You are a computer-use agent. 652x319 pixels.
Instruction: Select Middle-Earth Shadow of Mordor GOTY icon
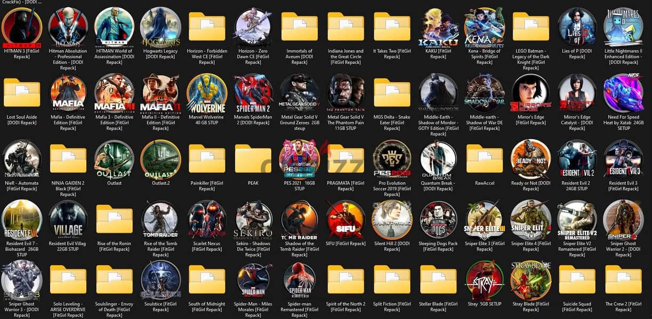[x=438, y=94]
